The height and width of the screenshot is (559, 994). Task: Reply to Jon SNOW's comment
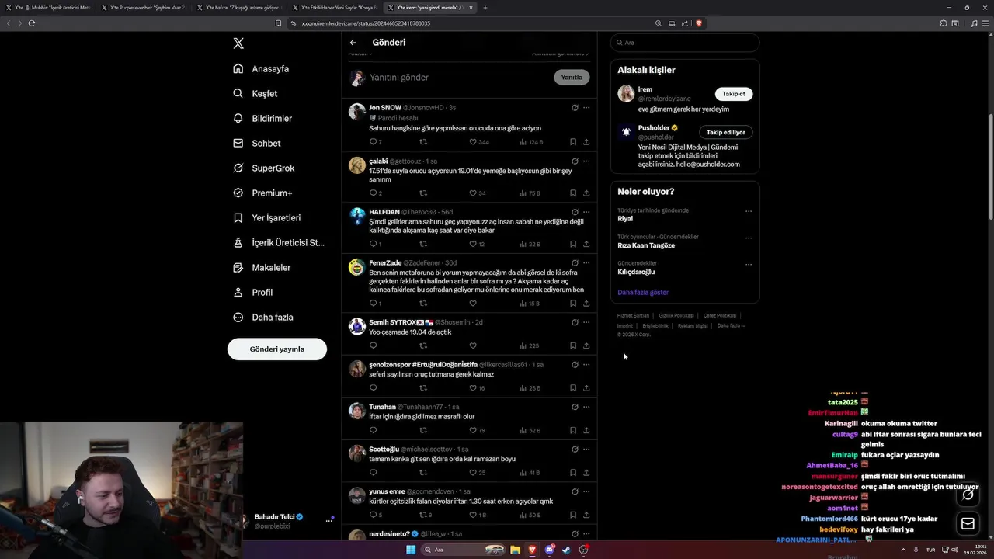(x=373, y=142)
